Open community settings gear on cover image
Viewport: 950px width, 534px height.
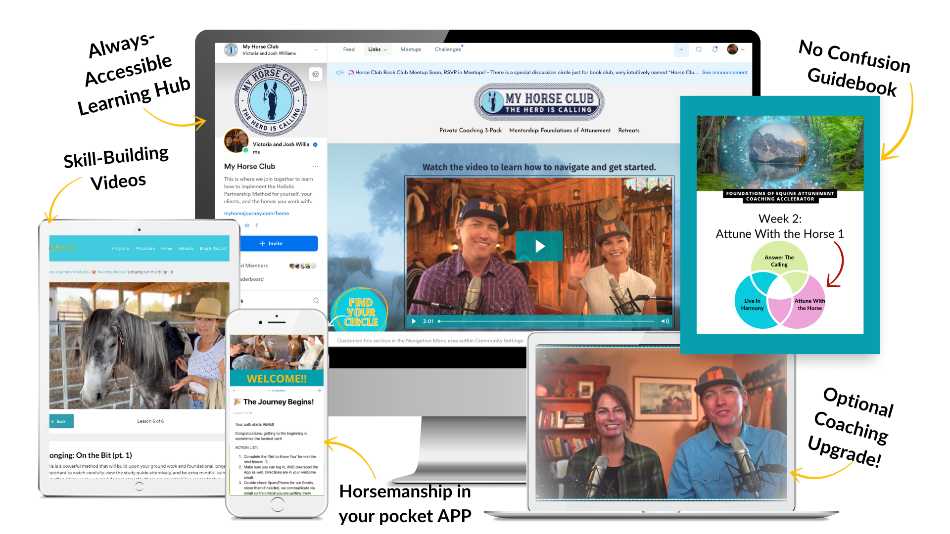(315, 74)
